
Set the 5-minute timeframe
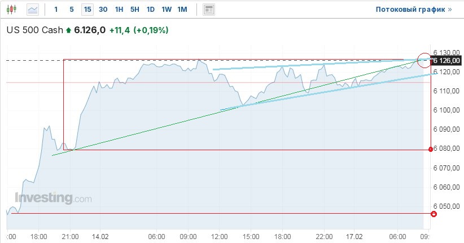pos(71,10)
